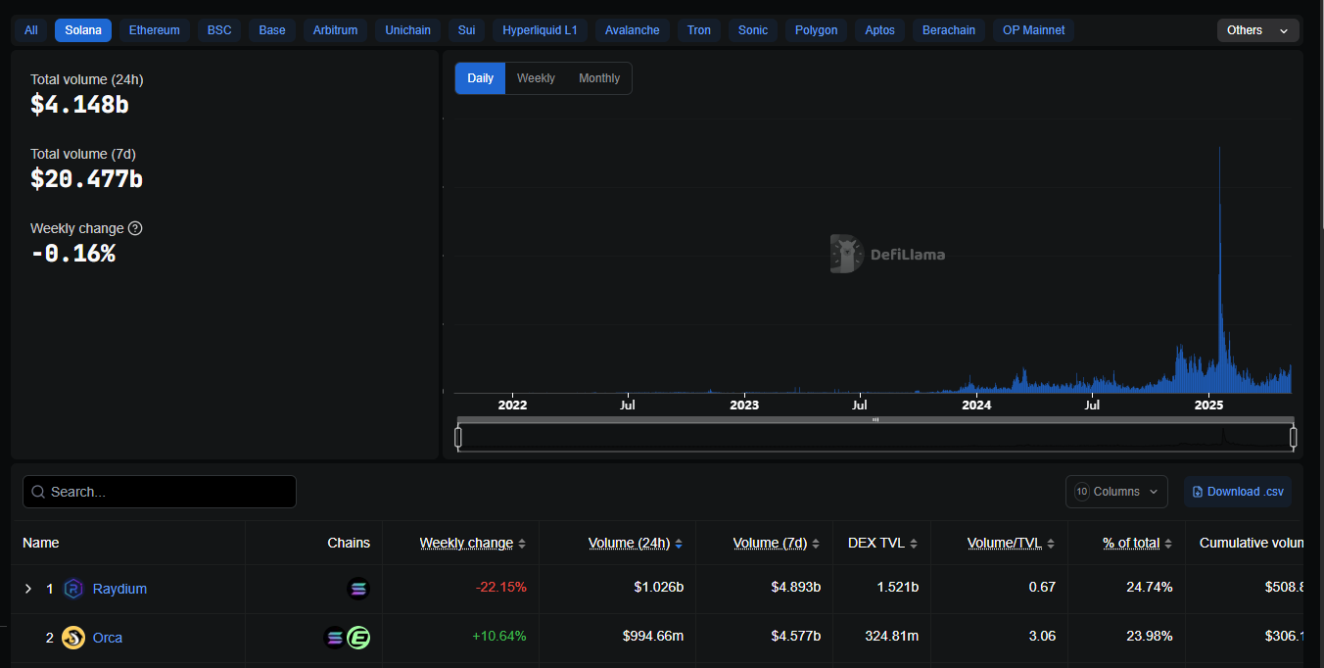Open the Orca protocol link
This screenshot has width=1324, height=668.
[108, 638]
